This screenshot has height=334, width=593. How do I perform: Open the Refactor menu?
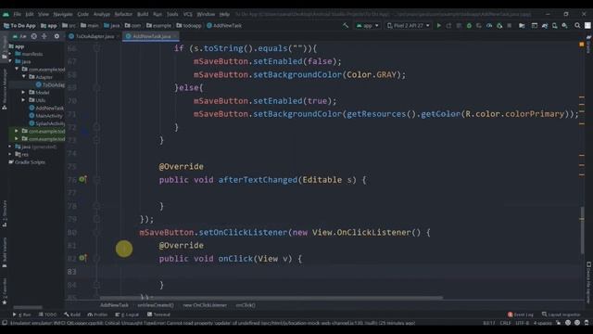coord(123,14)
